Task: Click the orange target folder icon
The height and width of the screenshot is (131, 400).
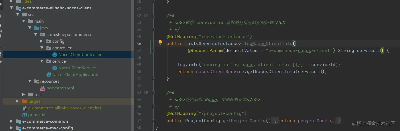Action: (x=25, y=101)
